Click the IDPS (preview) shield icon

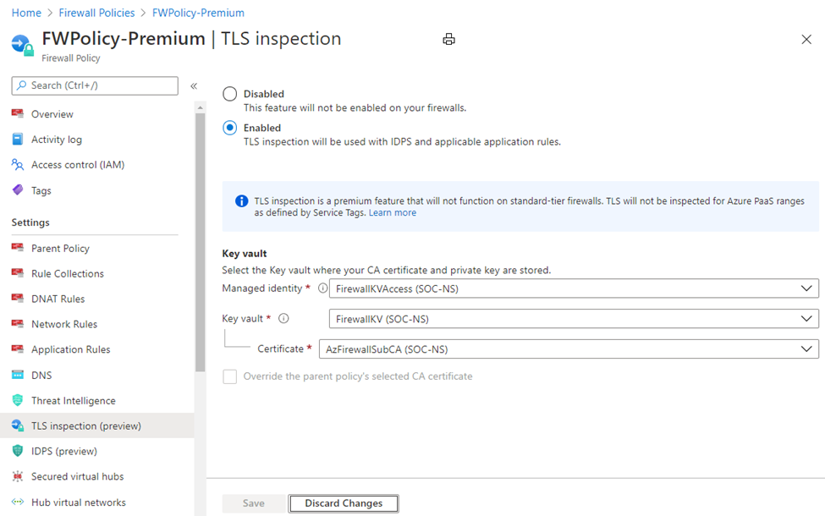tap(17, 451)
